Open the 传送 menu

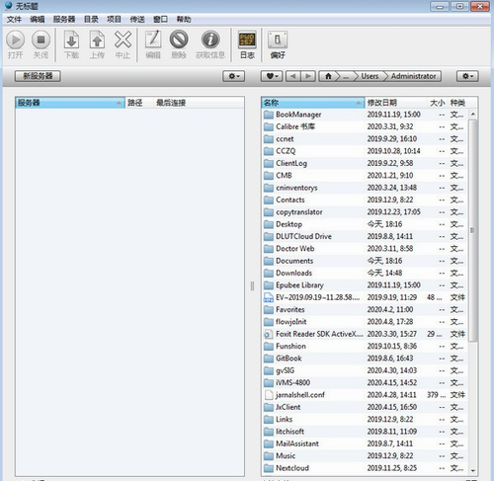[x=137, y=20]
